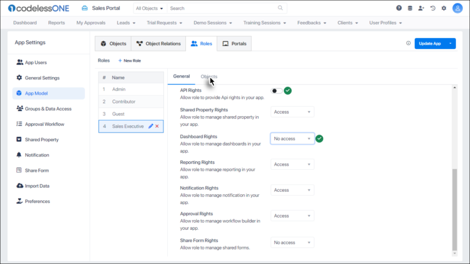This screenshot has width=470, height=264.
Task: Open the Dashboard Rights dropdown
Action: pyautogui.click(x=292, y=139)
